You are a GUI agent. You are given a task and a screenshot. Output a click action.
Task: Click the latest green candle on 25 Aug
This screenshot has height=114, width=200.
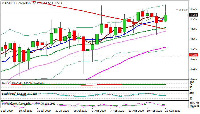click(165, 18)
